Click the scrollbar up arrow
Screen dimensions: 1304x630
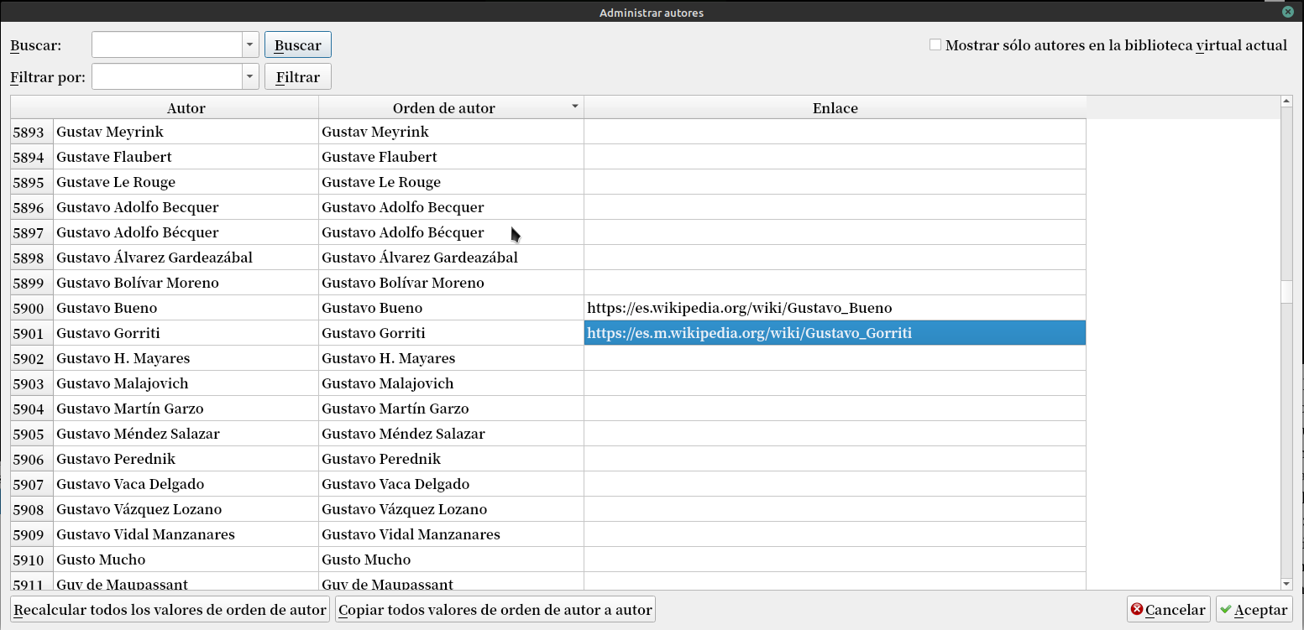tap(1286, 102)
